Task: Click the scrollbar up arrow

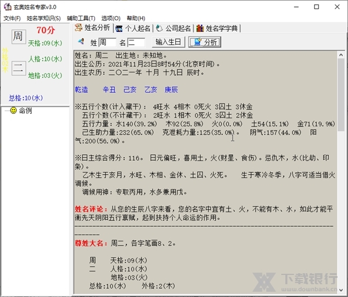Action: click(x=341, y=55)
